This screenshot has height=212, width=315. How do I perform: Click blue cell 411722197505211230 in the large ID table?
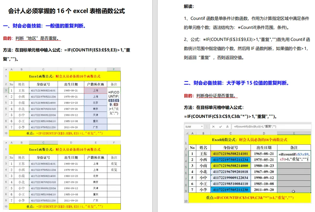(x=230, y=190)
